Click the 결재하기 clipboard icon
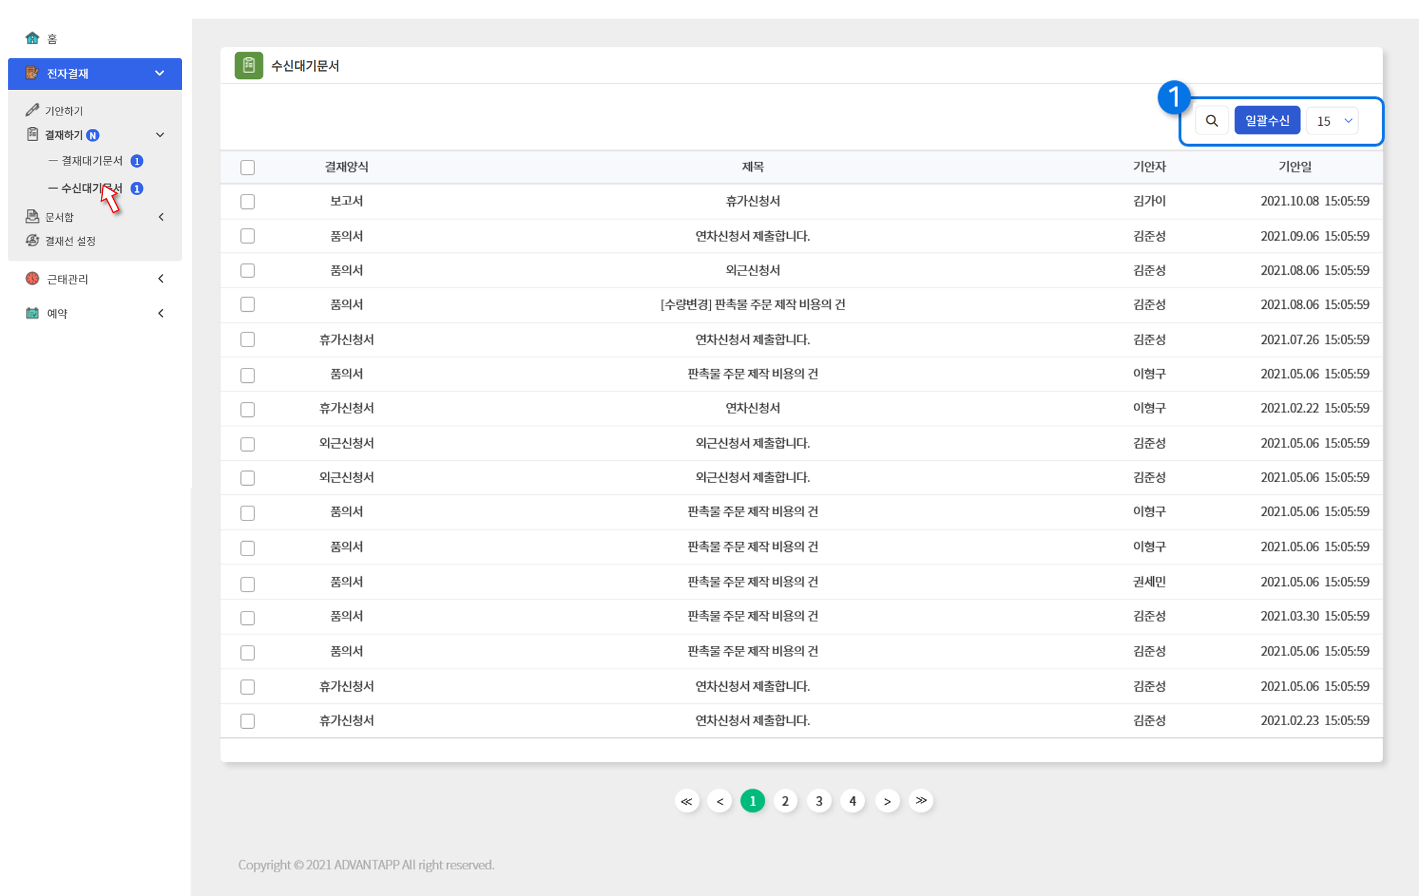This screenshot has width=1419, height=896. click(32, 134)
